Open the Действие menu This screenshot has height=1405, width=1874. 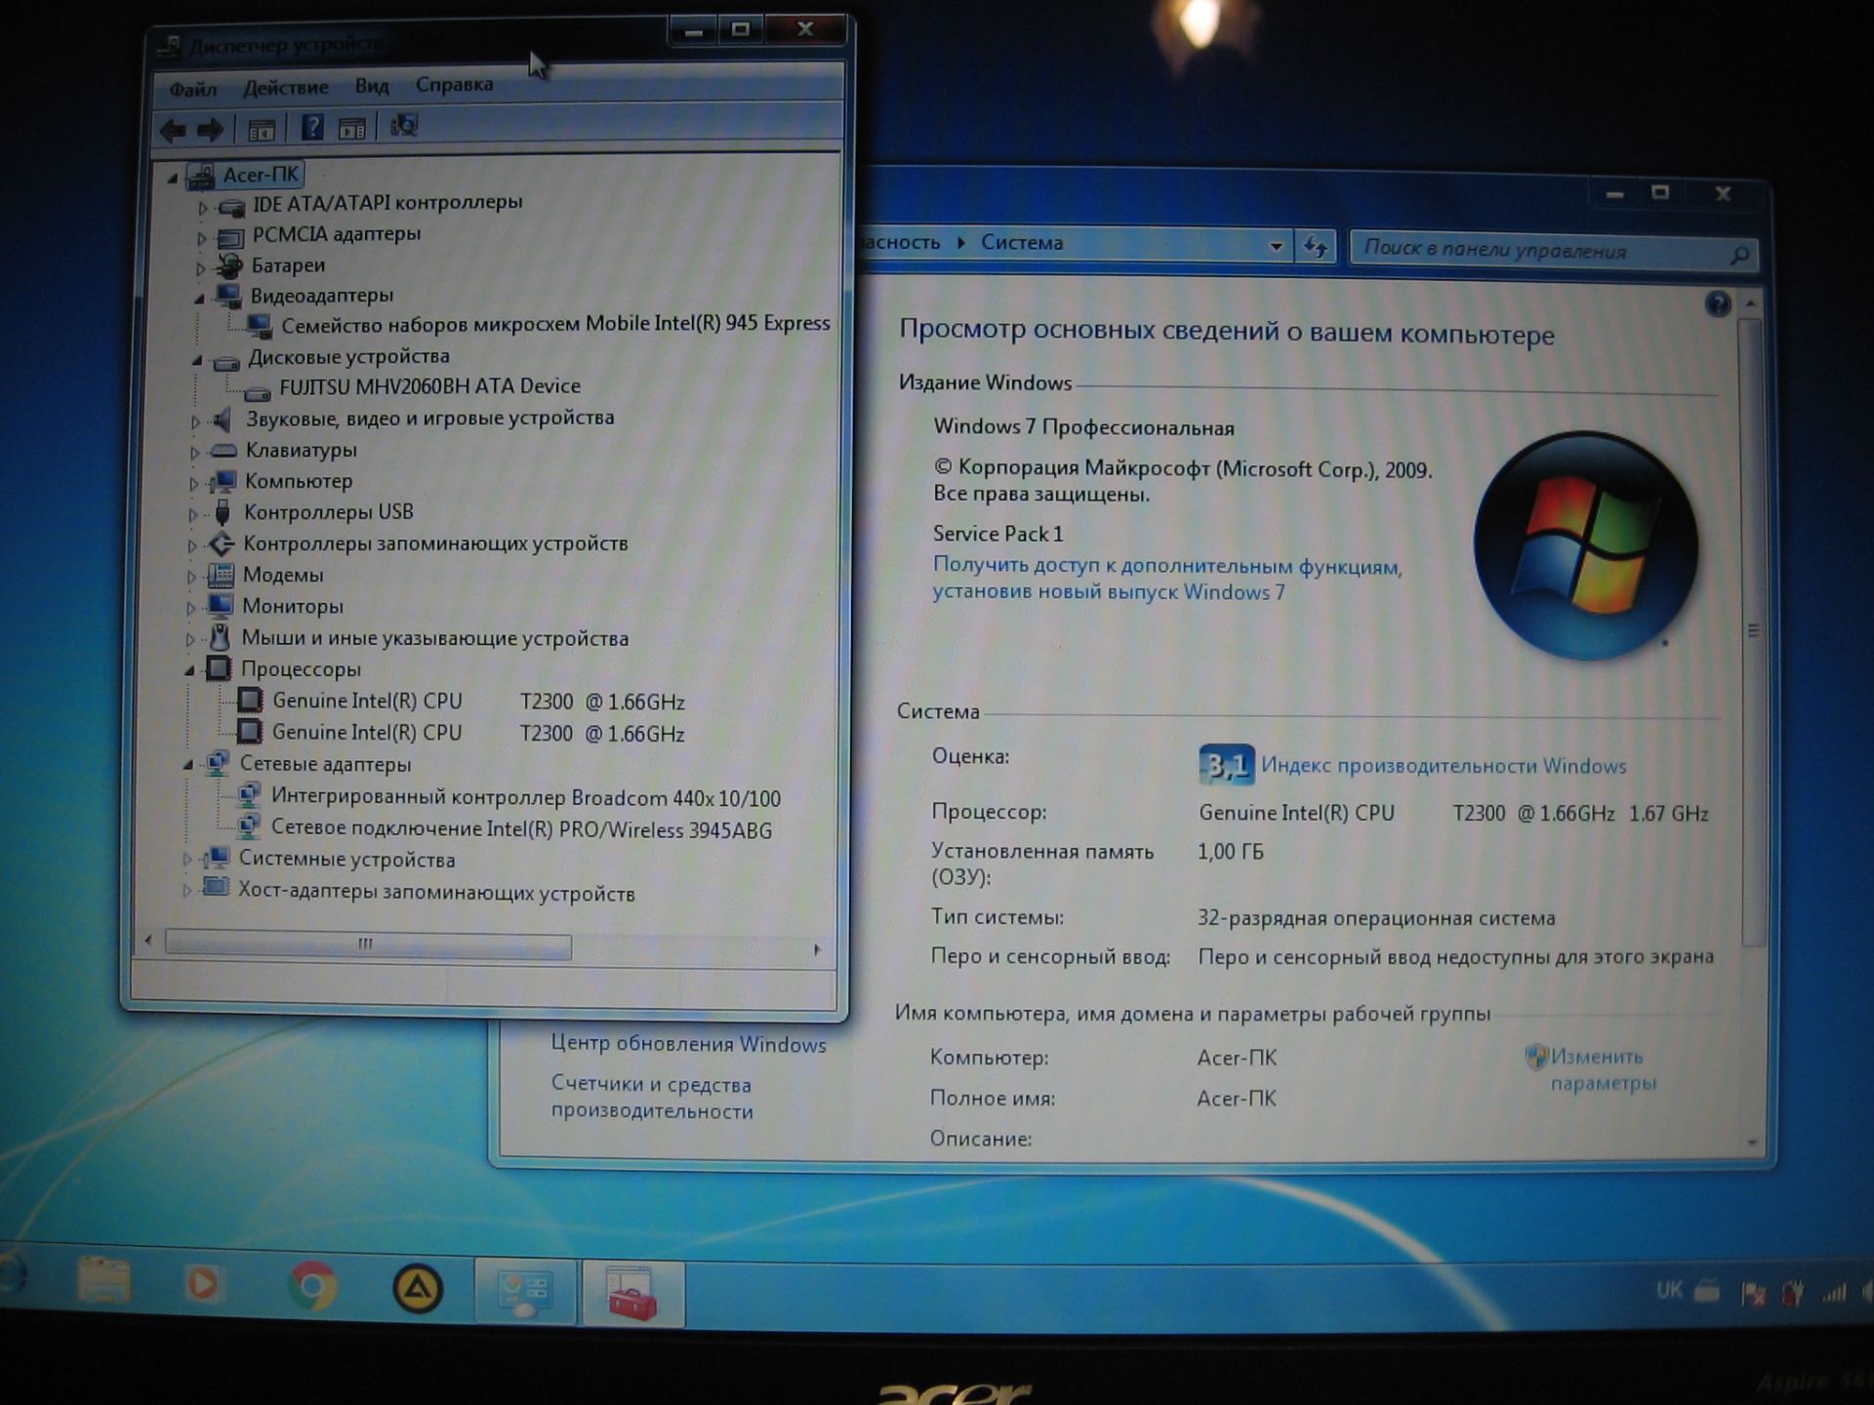(x=286, y=88)
